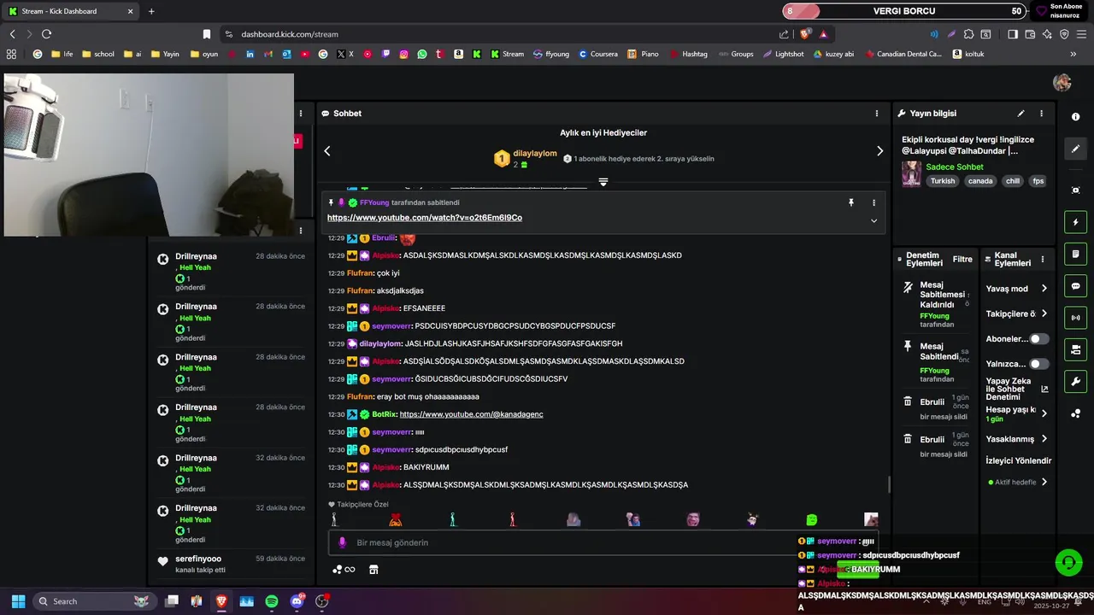Expand the Aktif hedefler arrow

pyautogui.click(x=1044, y=482)
